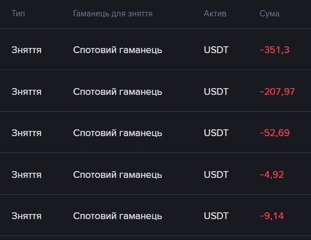Select the withdrawal amount -207,97
The image size is (311, 240).
pyautogui.click(x=277, y=91)
